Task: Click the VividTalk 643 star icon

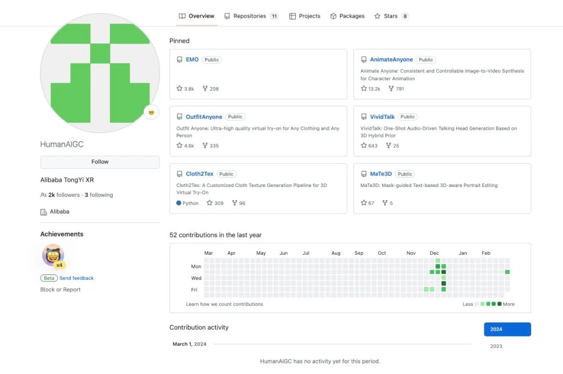Action: [x=364, y=145]
